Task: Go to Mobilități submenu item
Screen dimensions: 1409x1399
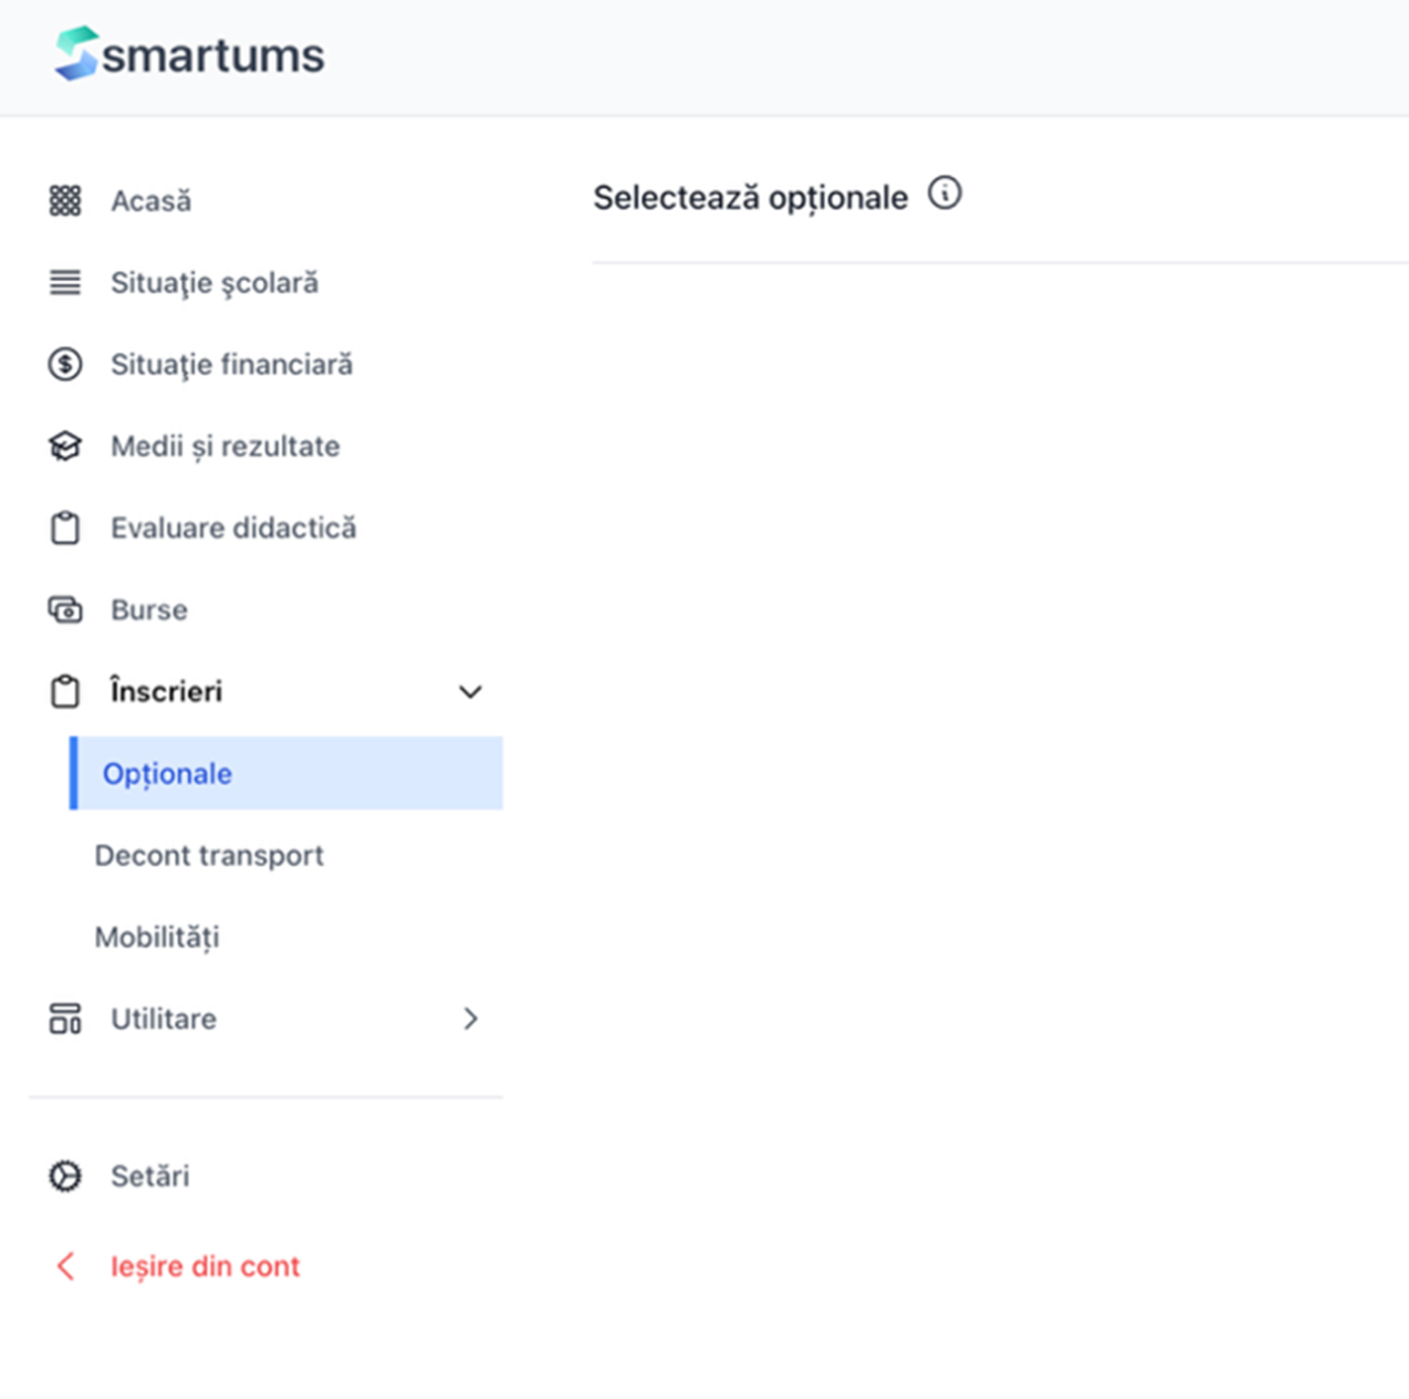Action: tap(157, 937)
